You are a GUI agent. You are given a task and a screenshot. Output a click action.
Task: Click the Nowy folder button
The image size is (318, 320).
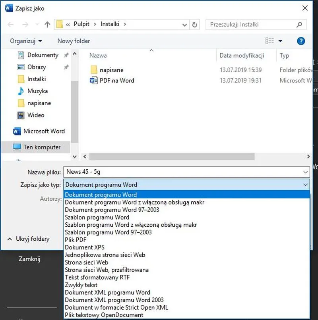[x=73, y=41]
